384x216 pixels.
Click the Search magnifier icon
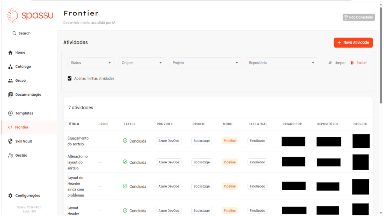tap(14, 33)
